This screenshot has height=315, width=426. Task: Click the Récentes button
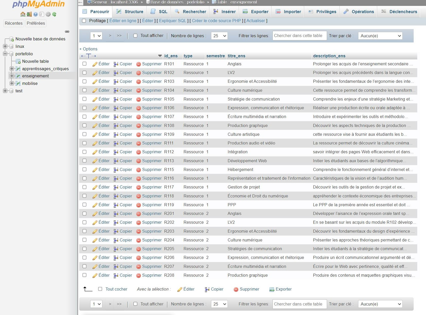click(14, 23)
